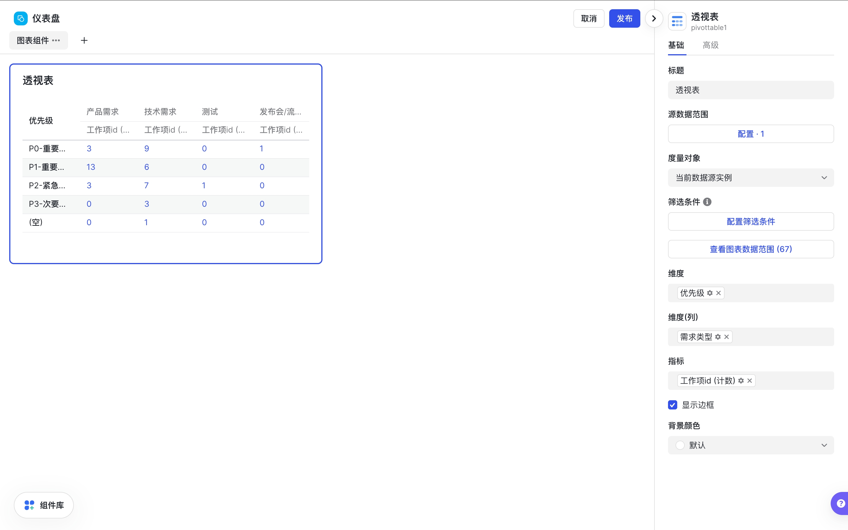Viewport: 848px width, 530px height.
Task: Click the (空) row label
Action: point(36,222)
